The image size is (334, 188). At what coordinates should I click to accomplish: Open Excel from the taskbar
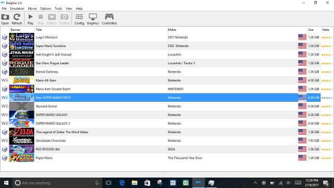point(186,183)
